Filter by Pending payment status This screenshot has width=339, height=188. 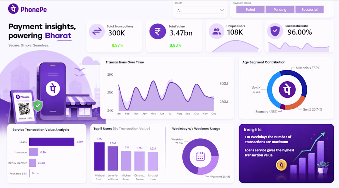pos(280,10)
